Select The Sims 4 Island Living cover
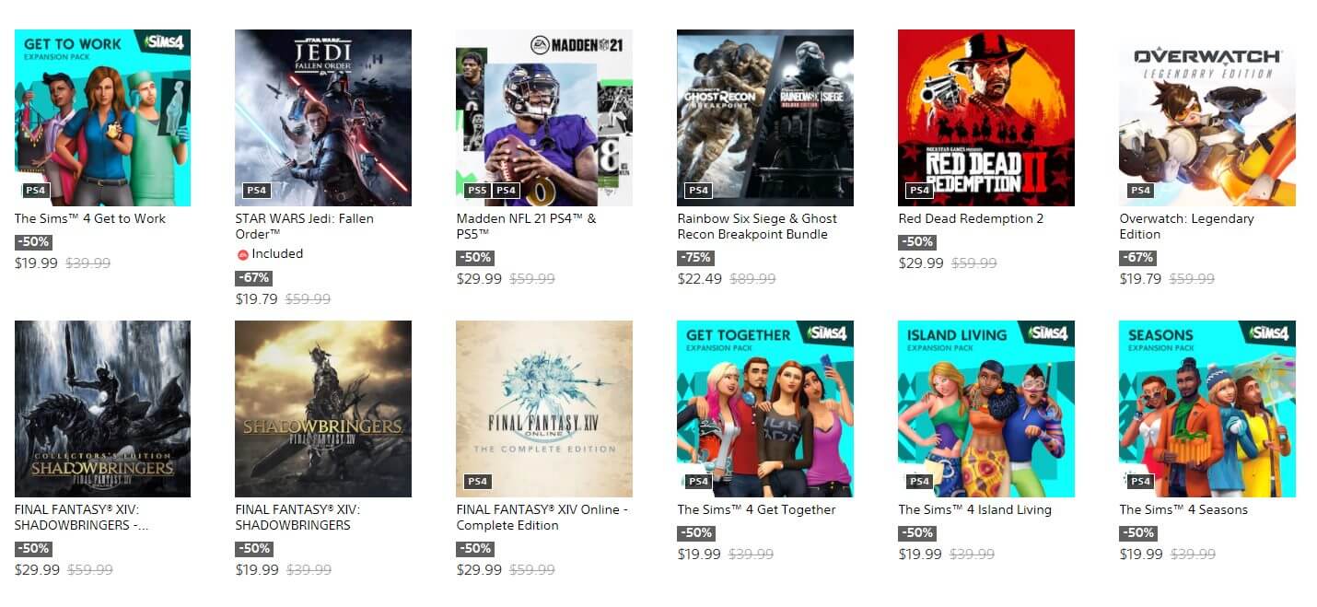 point(986,409)
